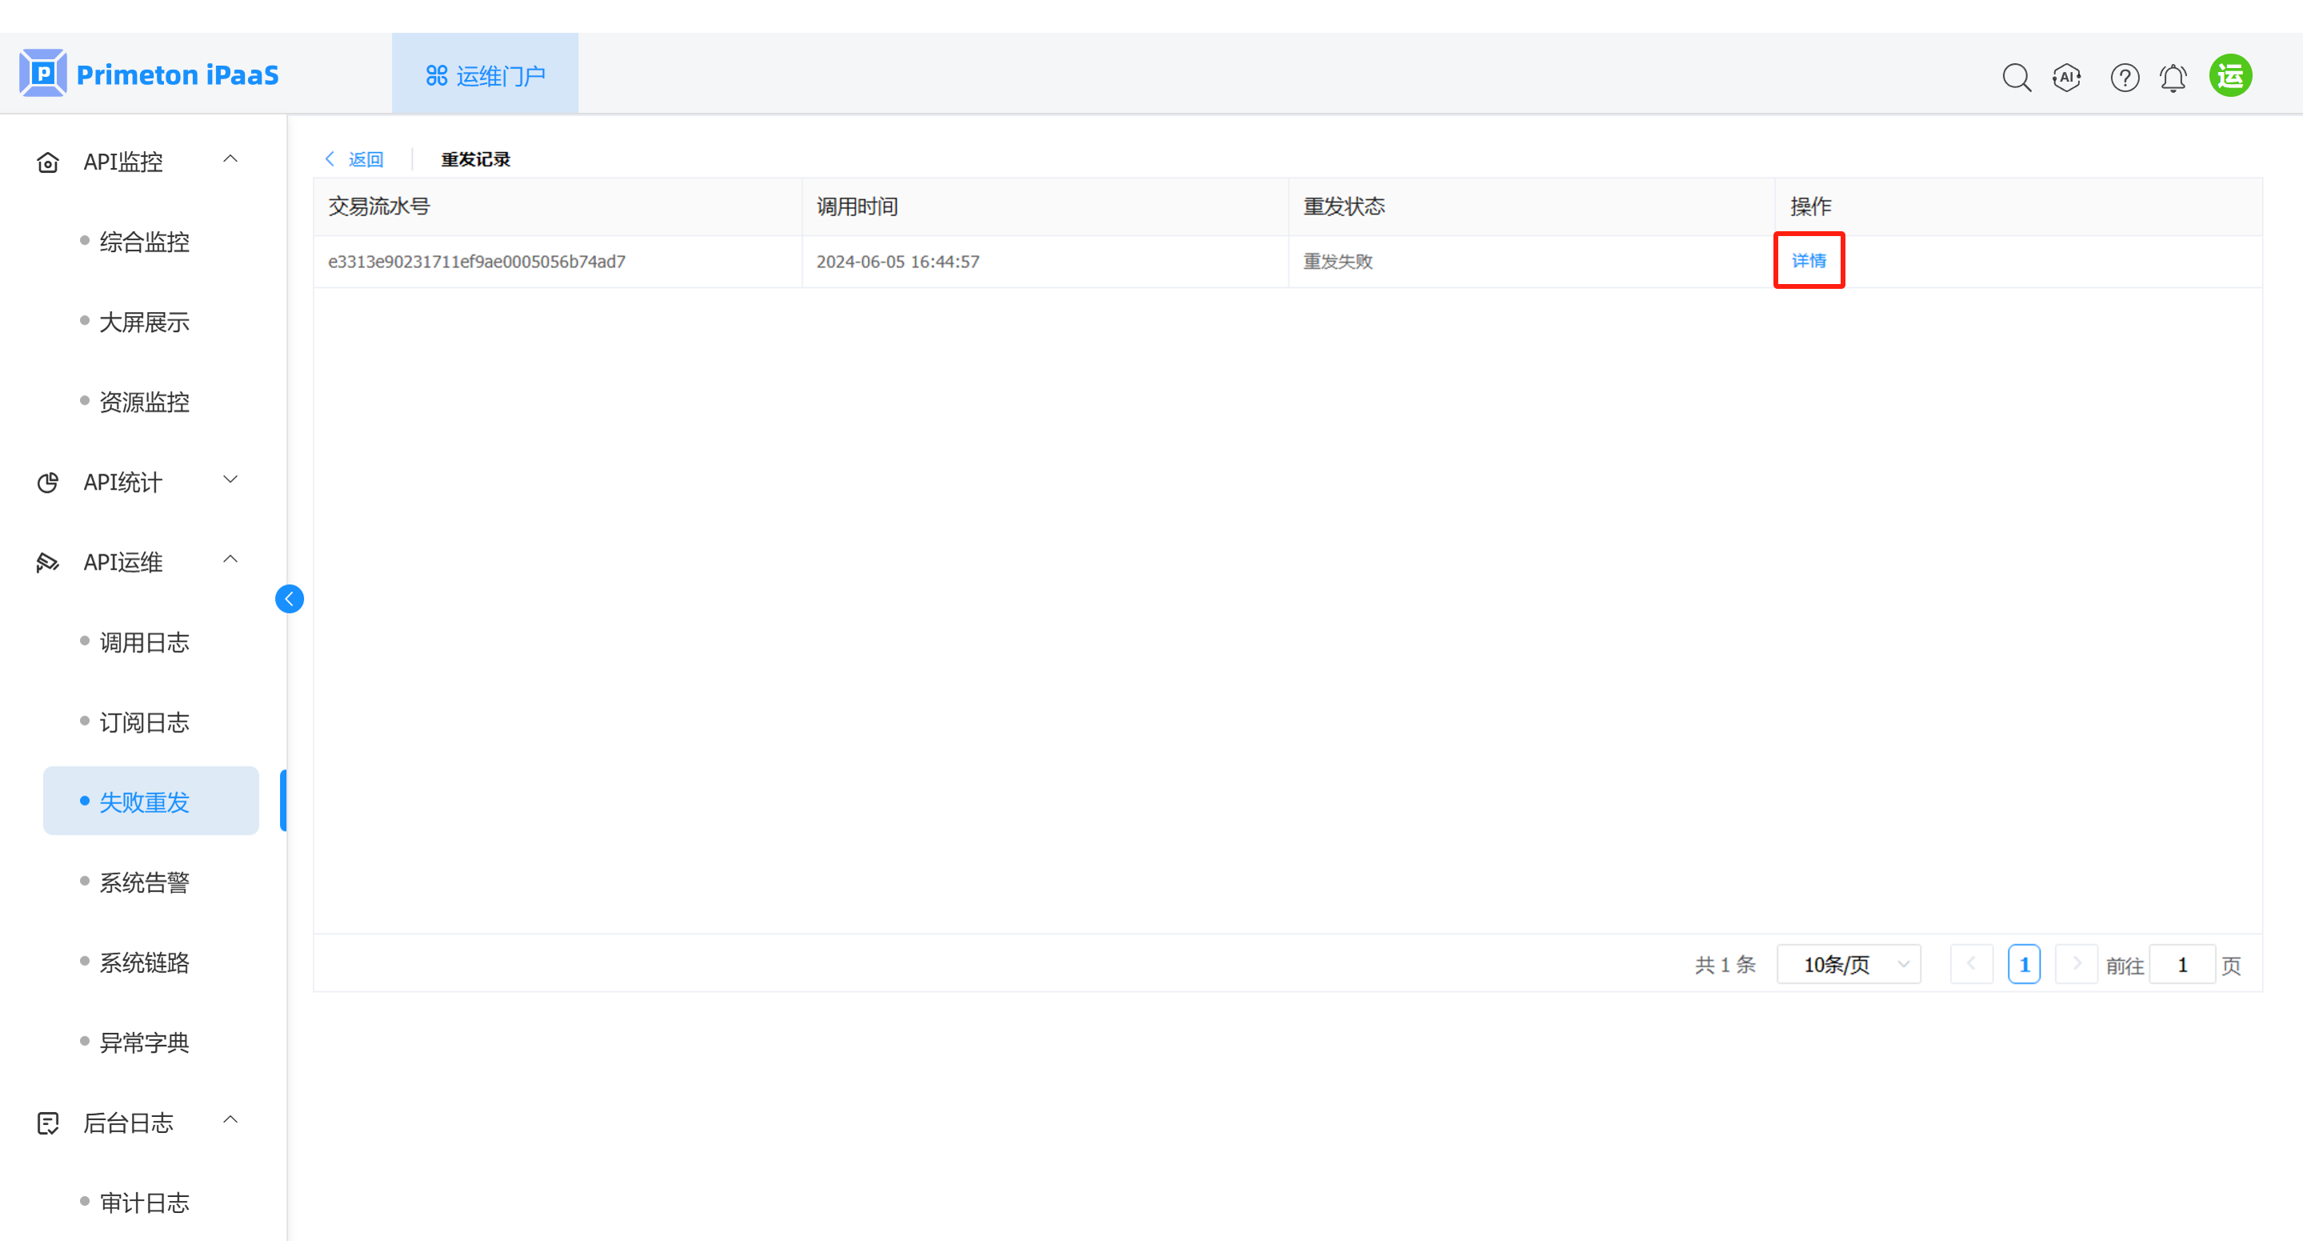The image size is (2303, 1241).
Task: Open the 10条/页 page size dropdown
Action: (x=1848, y=965)
